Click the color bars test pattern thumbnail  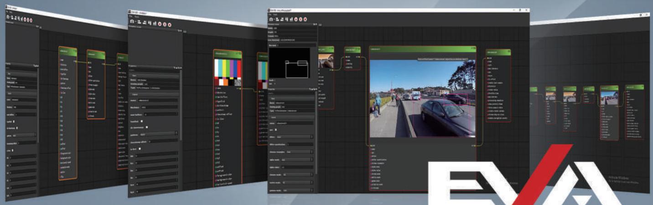227,73
